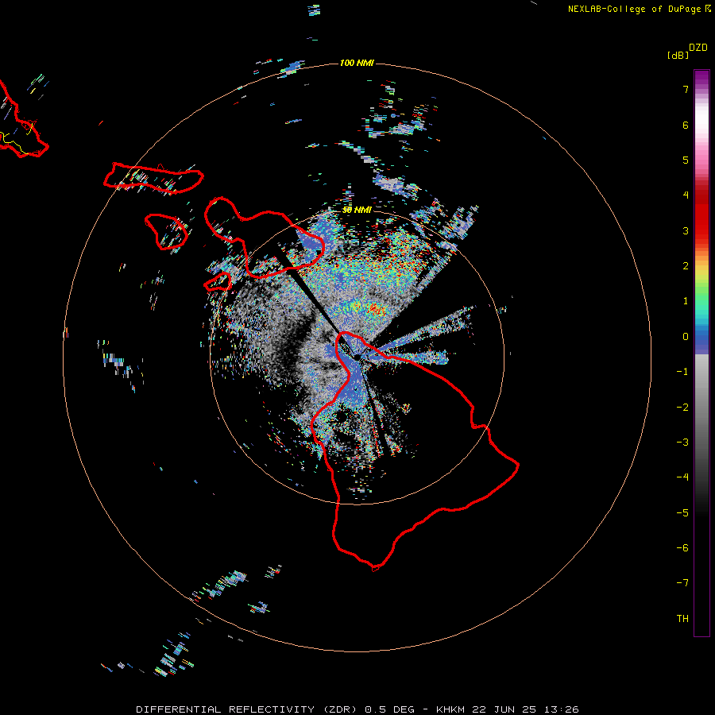Click the TH threshold label on scale
The height and width of the screenshot is (715, 715).
[682, 619]
